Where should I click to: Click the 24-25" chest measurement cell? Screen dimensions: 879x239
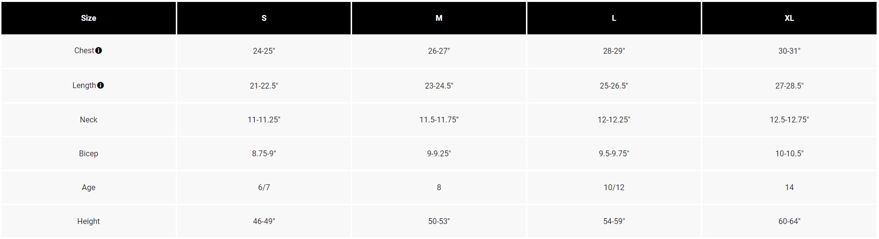point(264,51)
